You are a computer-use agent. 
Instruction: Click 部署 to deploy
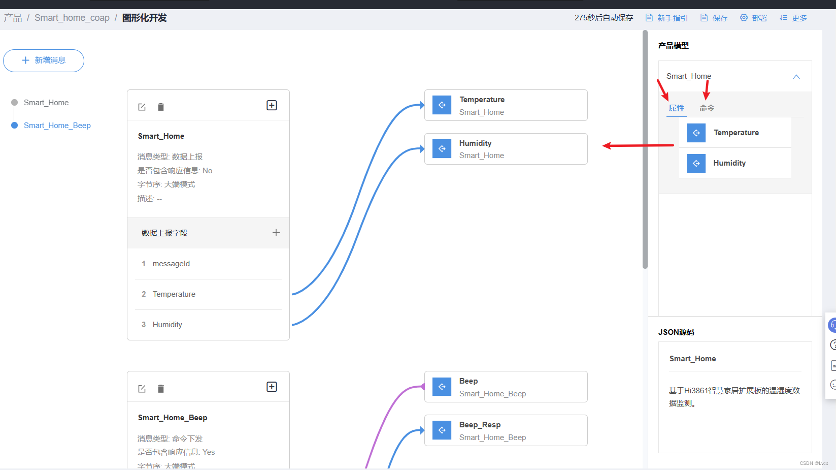(753, 18)
